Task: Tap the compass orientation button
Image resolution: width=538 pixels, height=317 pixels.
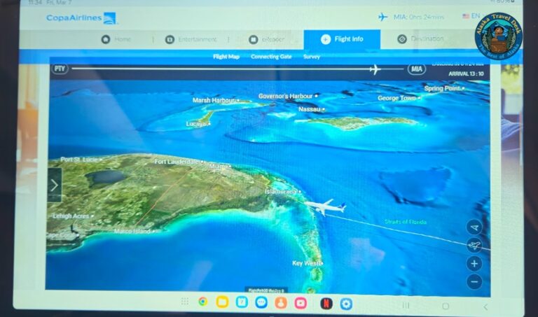Action: coord(474,227)
